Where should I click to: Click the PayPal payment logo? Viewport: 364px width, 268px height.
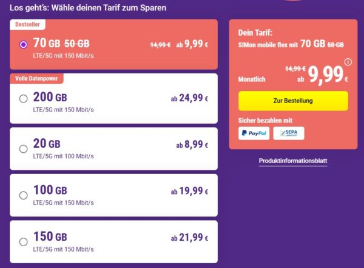point(254,133)
